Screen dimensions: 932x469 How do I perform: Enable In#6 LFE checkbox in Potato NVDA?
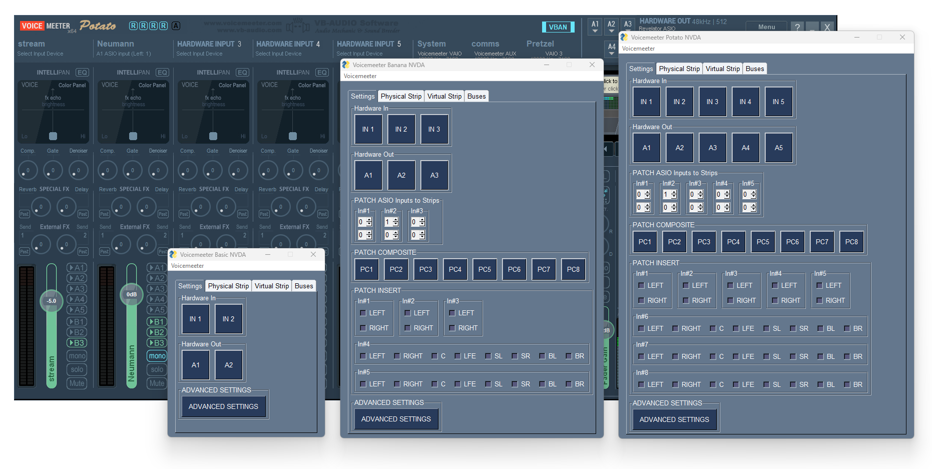736,328
